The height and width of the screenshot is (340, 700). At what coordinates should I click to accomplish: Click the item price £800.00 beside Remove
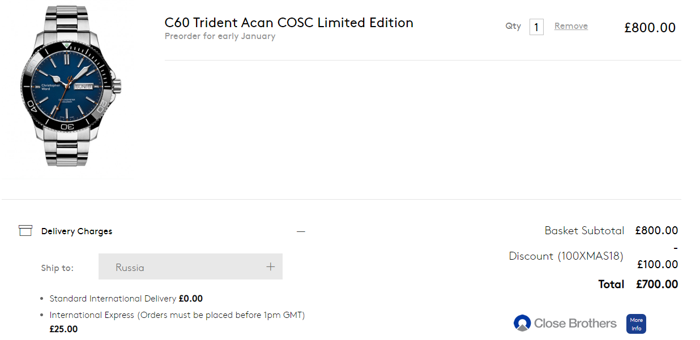(650, 28)
